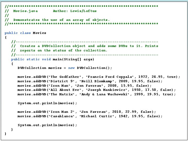The image size is (188, 141).
Task: Click the "class" keyword before Movies
Action: [x=25, y=33]
